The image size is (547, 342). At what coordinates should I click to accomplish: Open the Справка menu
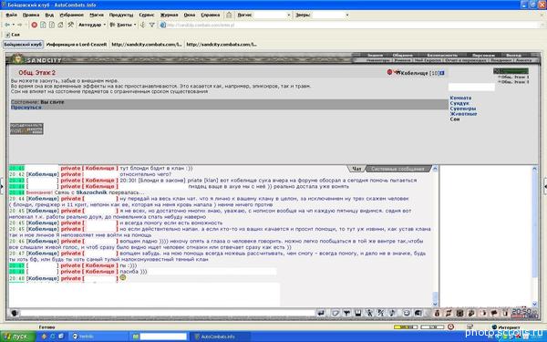pyautogui.click(x=211, y=15)
